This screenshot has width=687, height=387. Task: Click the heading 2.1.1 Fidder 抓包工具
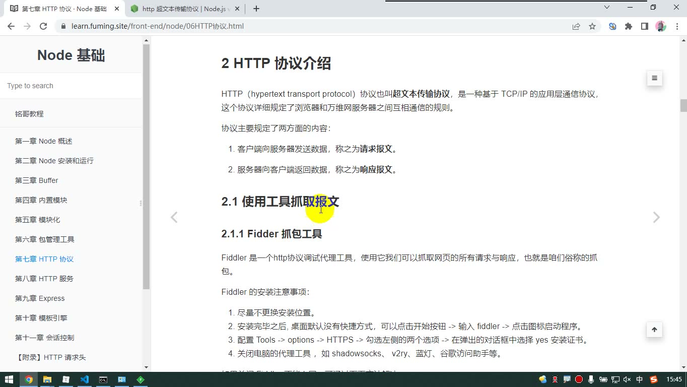(271, 234)
